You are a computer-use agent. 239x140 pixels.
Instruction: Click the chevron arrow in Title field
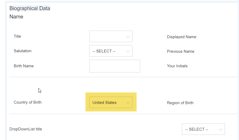[x=128, y=37]
